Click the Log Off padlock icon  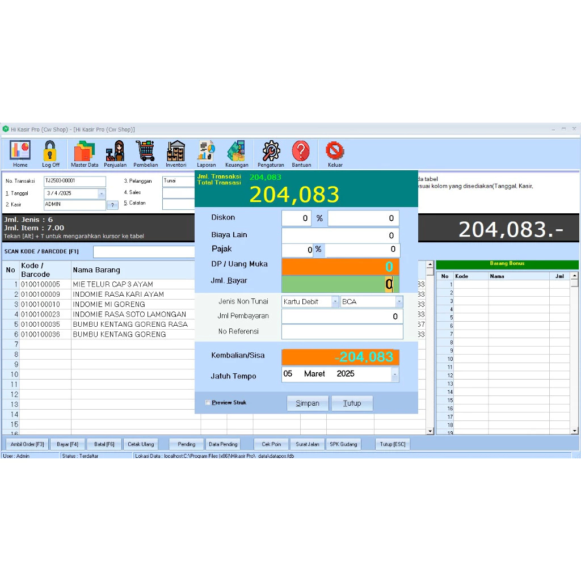click(50, 154)
